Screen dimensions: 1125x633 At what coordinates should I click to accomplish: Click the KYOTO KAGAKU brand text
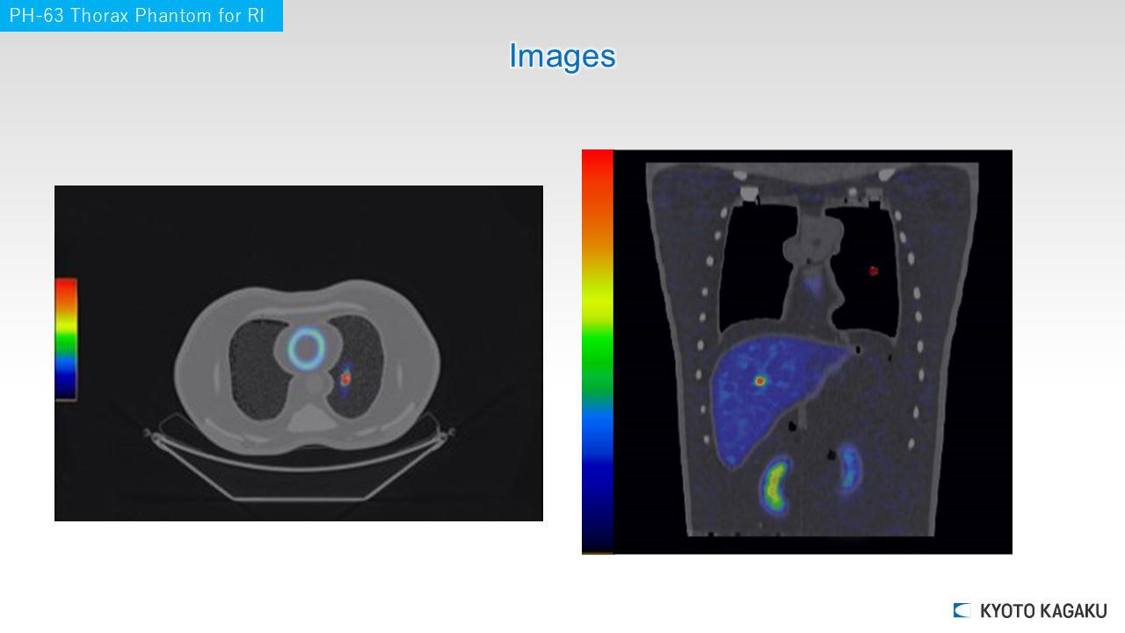pos(1043,611)
